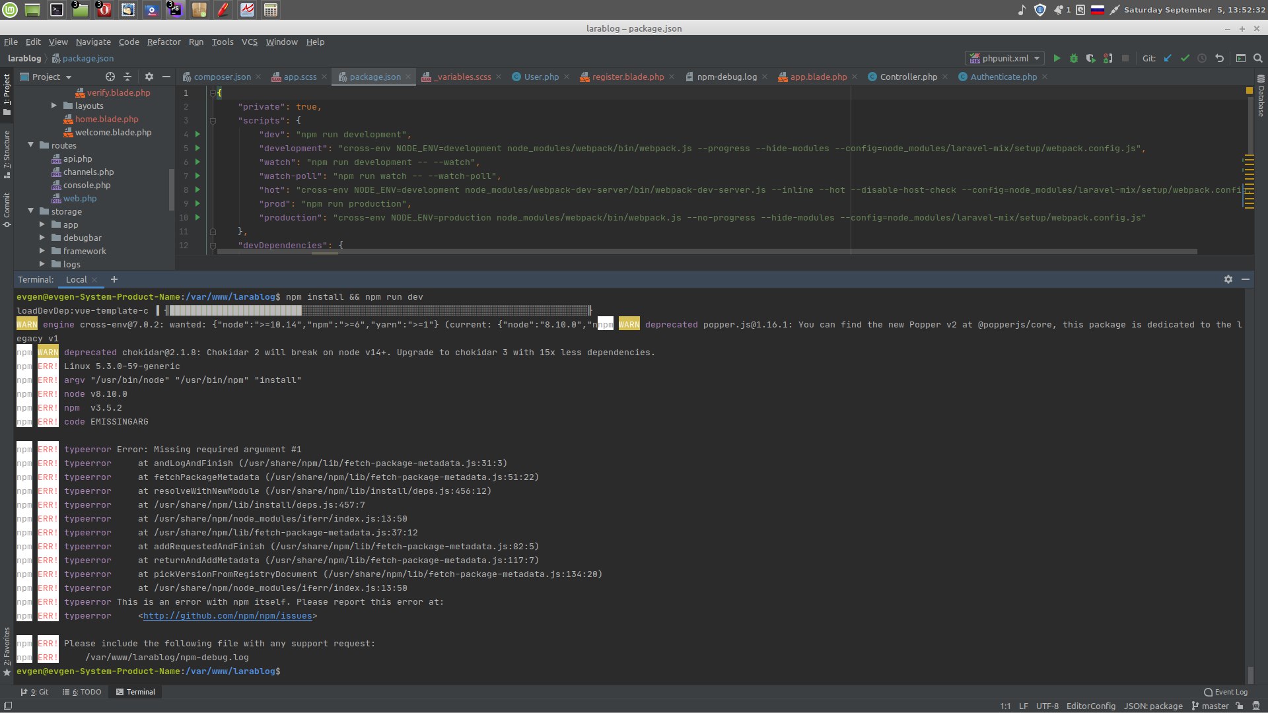Click the larablog breadcrumb
Image resolution: width=1268 pixels, height=713 pixels.
[x=24, y=58]
